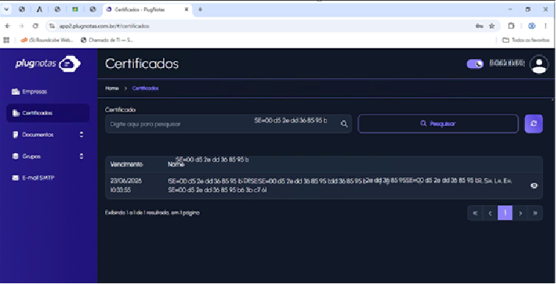Go to previous results page
The image size is (556, 284).
(x=490, y=213)
